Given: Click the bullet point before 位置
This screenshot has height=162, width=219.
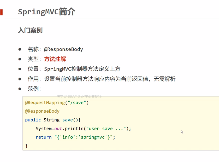Looking at the screenshot, I should (20, 69).
